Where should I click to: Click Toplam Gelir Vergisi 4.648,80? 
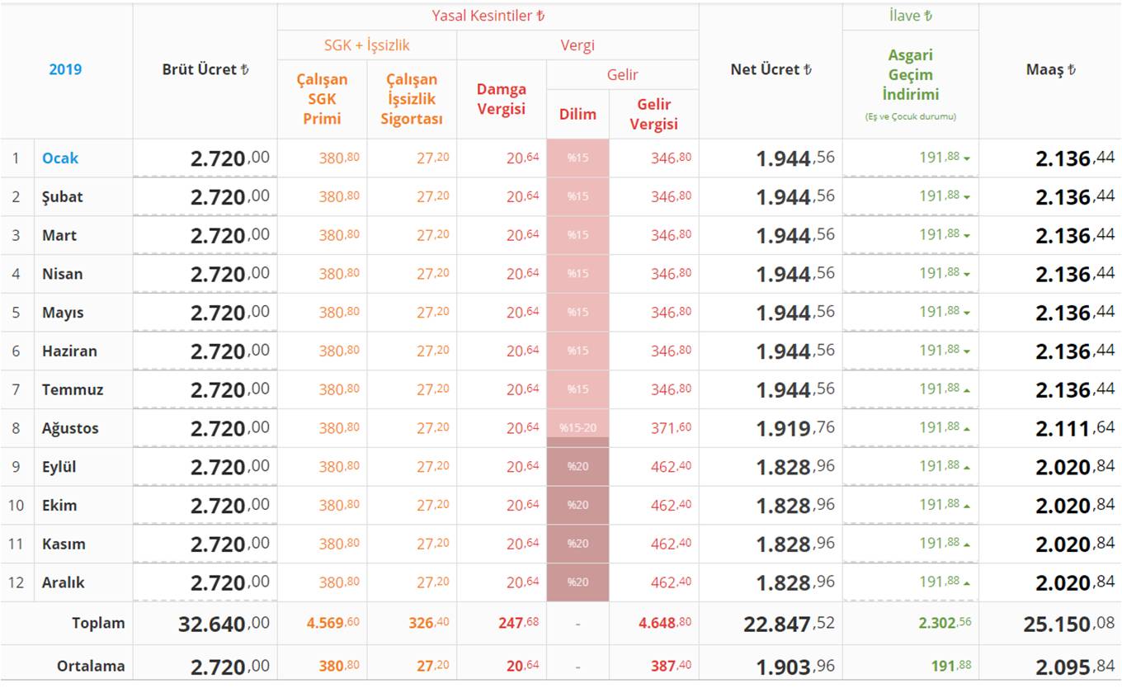(x=665, y=623)
